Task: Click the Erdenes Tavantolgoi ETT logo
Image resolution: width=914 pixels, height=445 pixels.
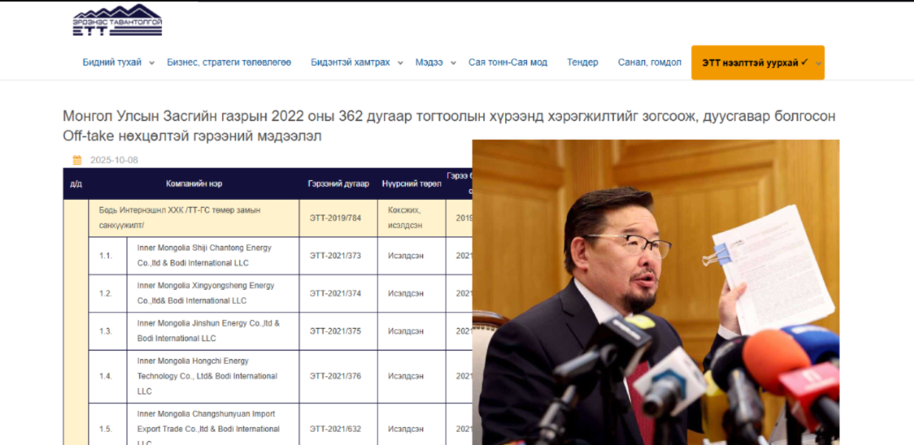Action: point(117,21)
